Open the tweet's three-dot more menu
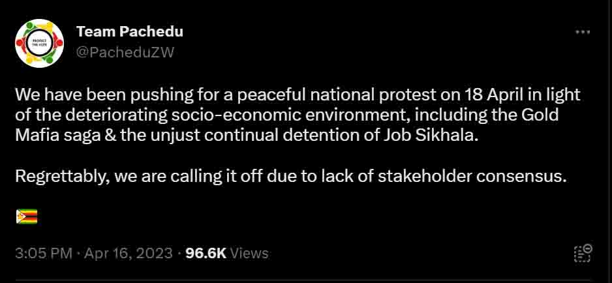Viewport: 612px width, 283px height. tap(582, 32)
